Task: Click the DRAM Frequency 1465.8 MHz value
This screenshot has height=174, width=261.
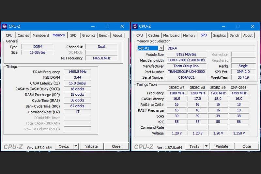Action: 77,72
